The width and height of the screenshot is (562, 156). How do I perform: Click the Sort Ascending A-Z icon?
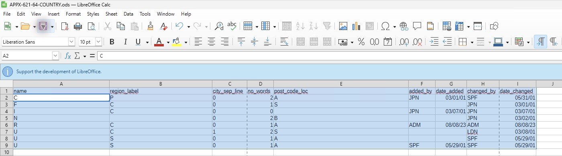[300, 26]
